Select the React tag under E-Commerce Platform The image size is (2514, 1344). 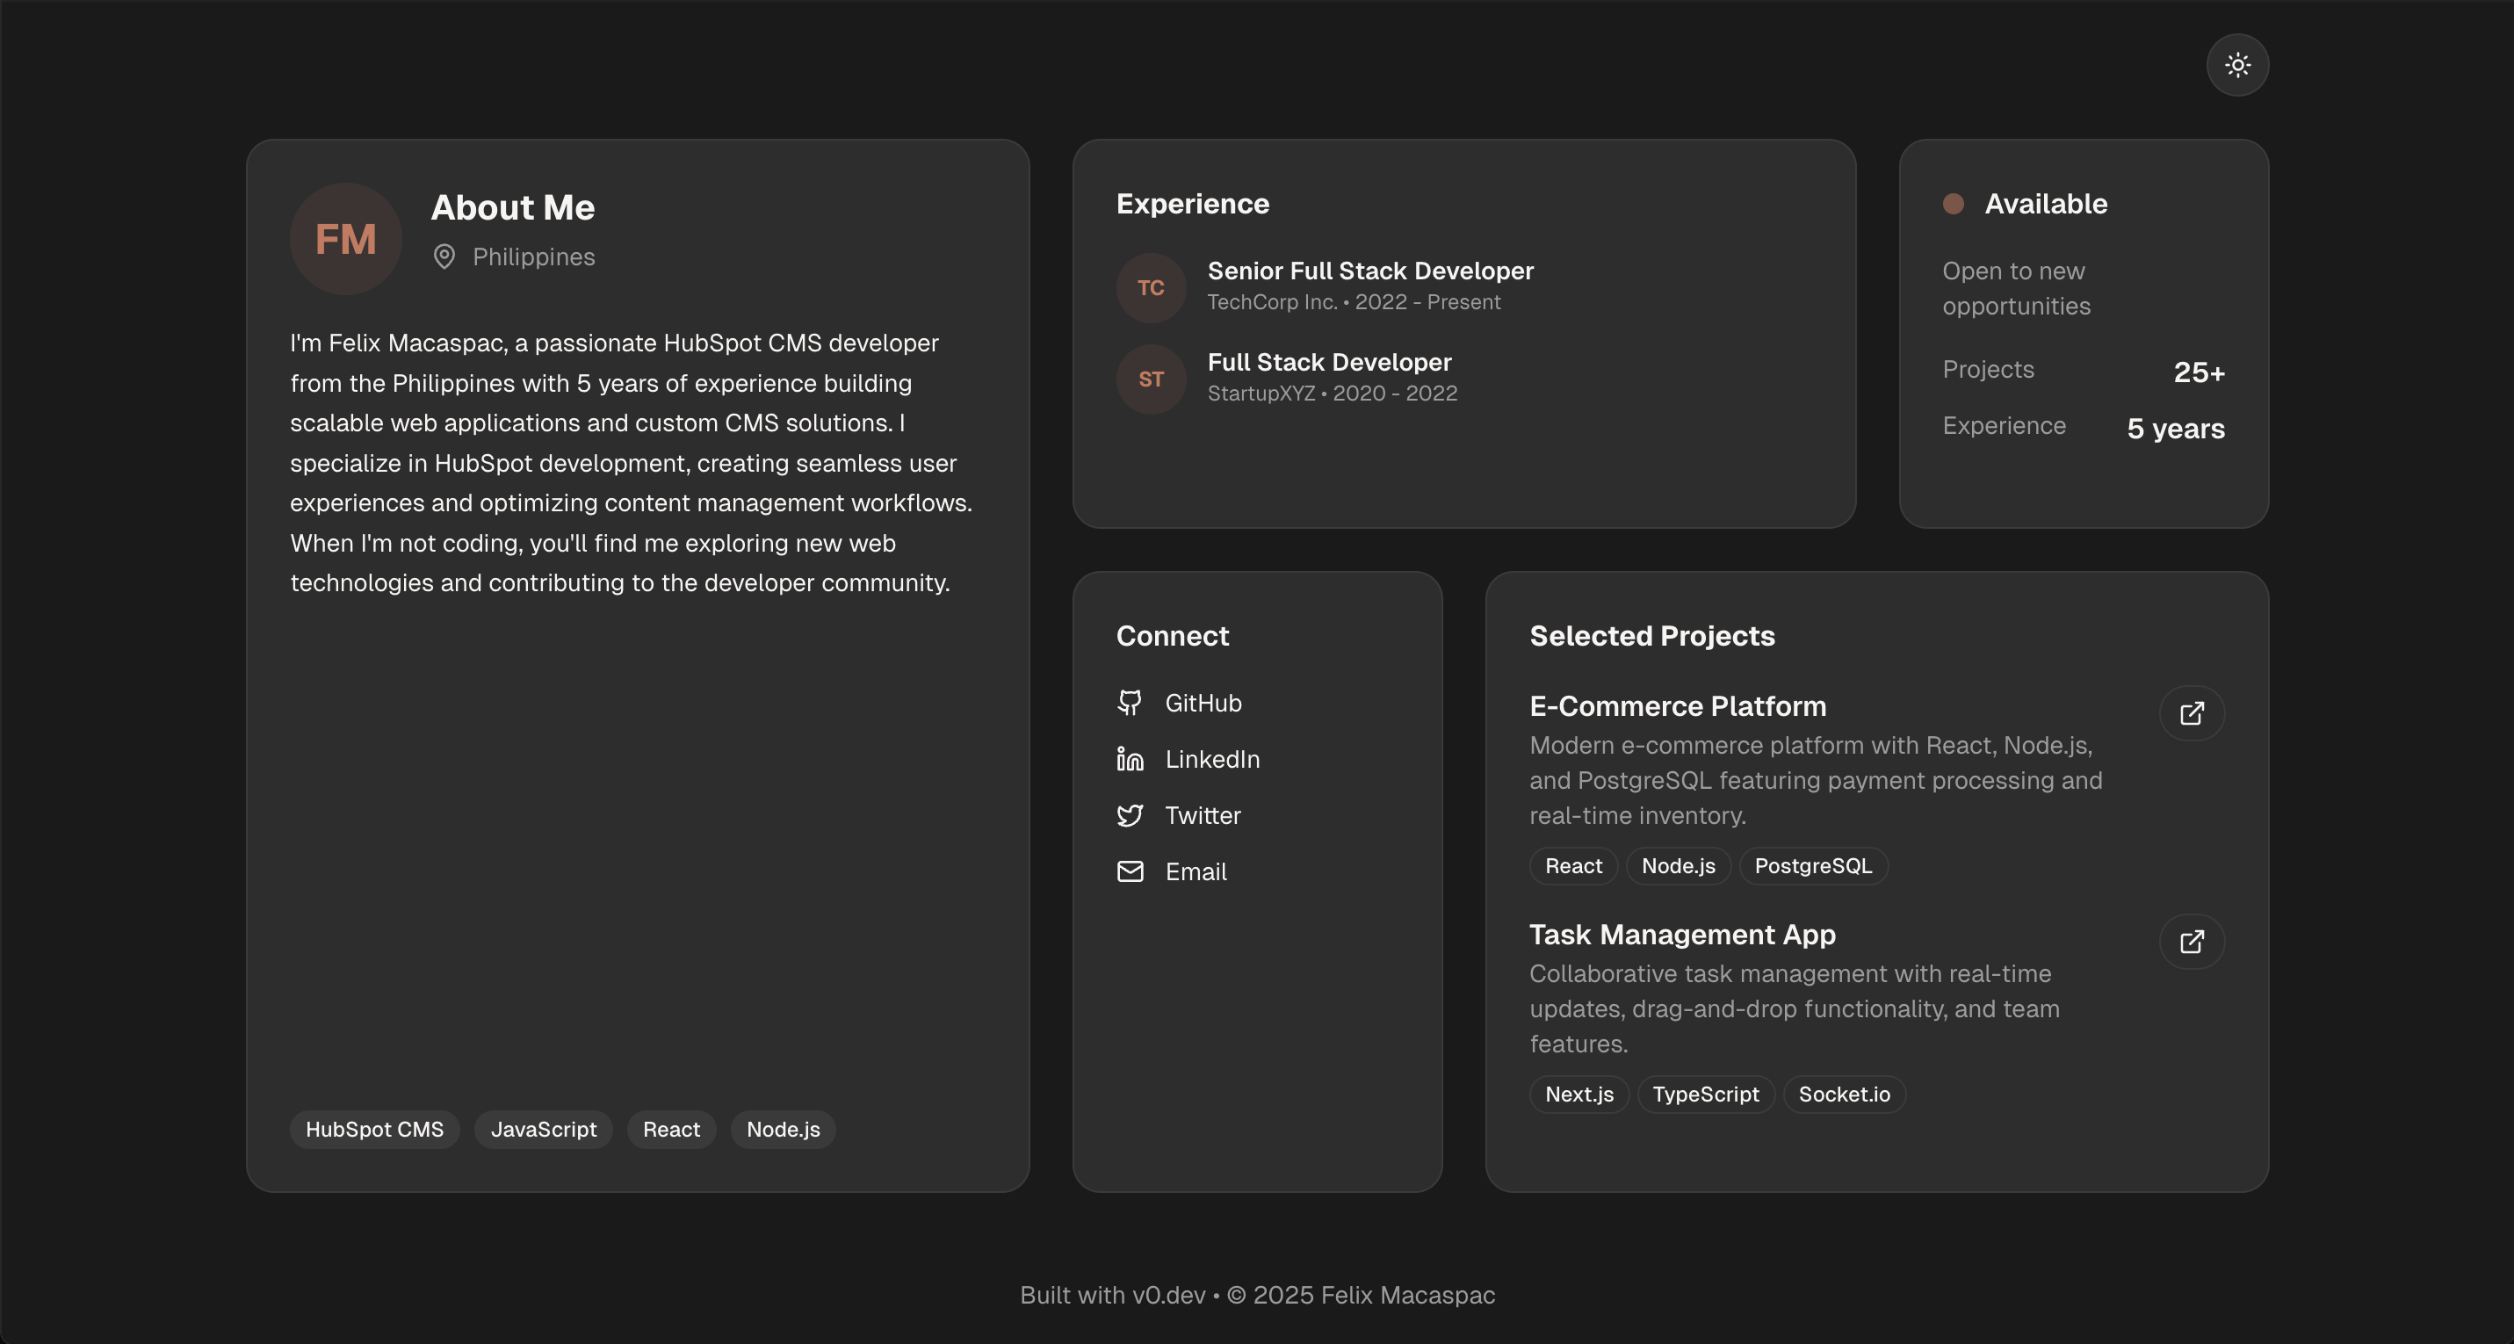(x=1572, y=866)
